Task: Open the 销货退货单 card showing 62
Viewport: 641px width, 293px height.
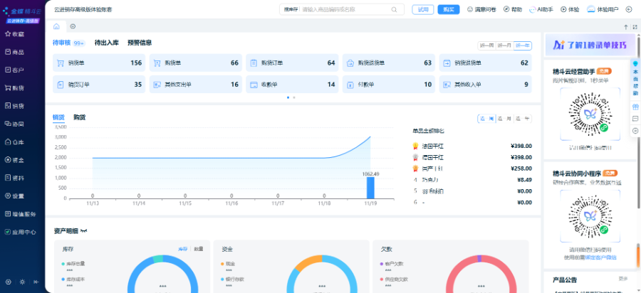Action: click(486, 63)
